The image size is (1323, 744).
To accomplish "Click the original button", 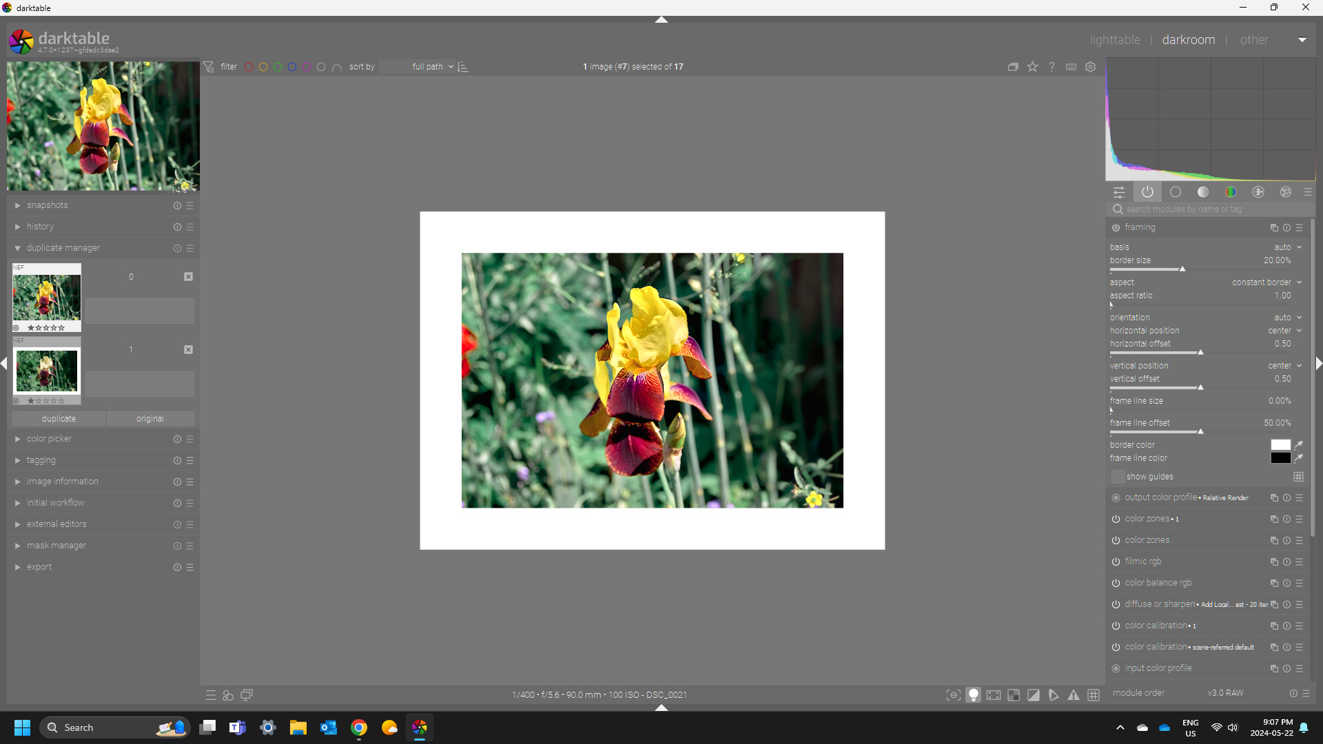I will point(150,419).
